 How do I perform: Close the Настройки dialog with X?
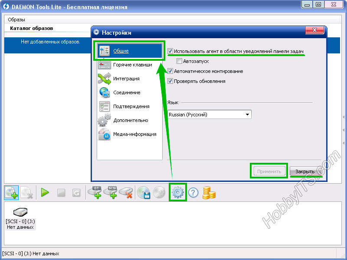pos(315,30)
